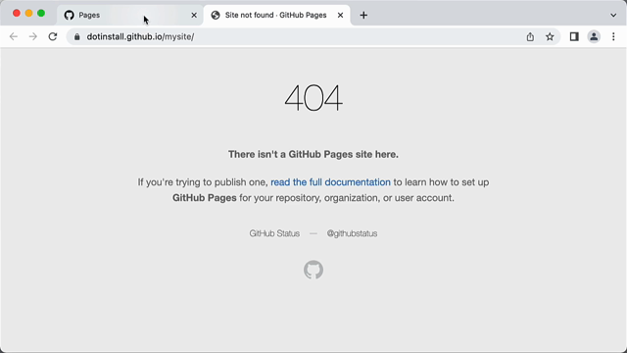Bookmark this page with star
The height and width of the screenshot is (353, 627).
550,37
